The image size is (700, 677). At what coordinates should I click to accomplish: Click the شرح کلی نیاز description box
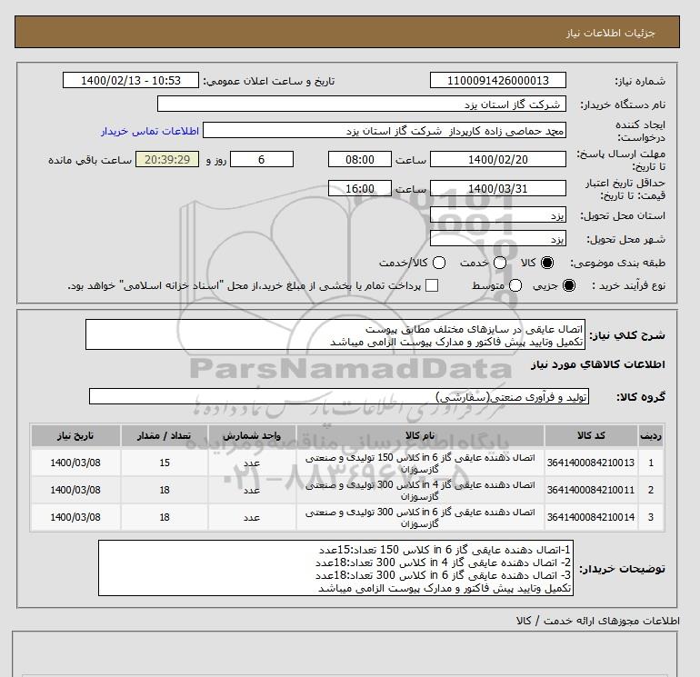(x=335, y=334)
